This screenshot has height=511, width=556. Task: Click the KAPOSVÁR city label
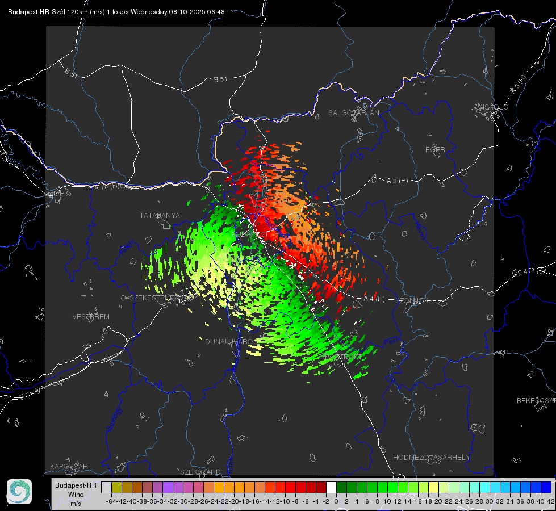[69, 466]
